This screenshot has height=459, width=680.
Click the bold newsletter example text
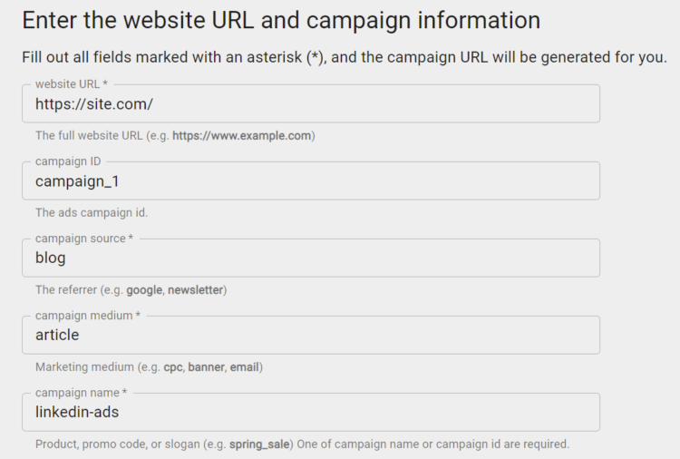(x=194, y=290)
